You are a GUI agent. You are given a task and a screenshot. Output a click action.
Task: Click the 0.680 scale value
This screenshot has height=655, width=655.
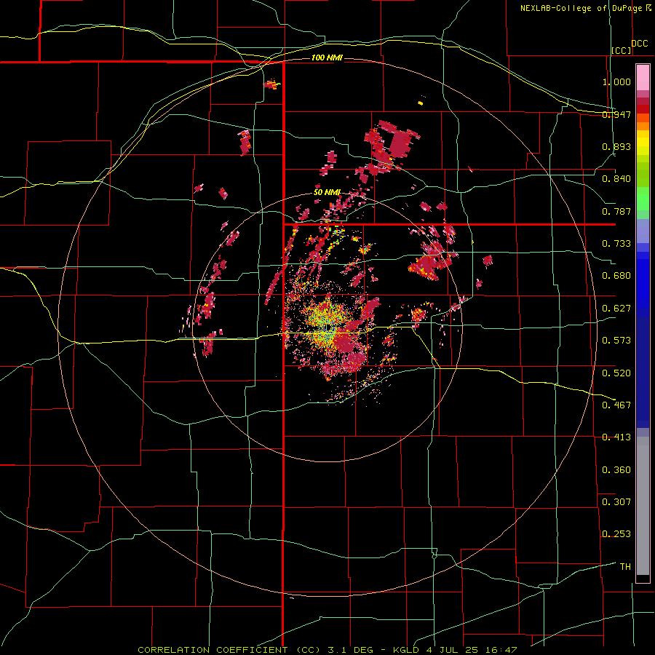[x=616, y=276]
